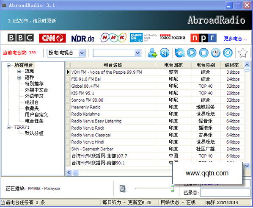Image resolution: width=253 pixels, height=208 pixels.
Task: Click the blue speaker mute icon
Action: 165,53
